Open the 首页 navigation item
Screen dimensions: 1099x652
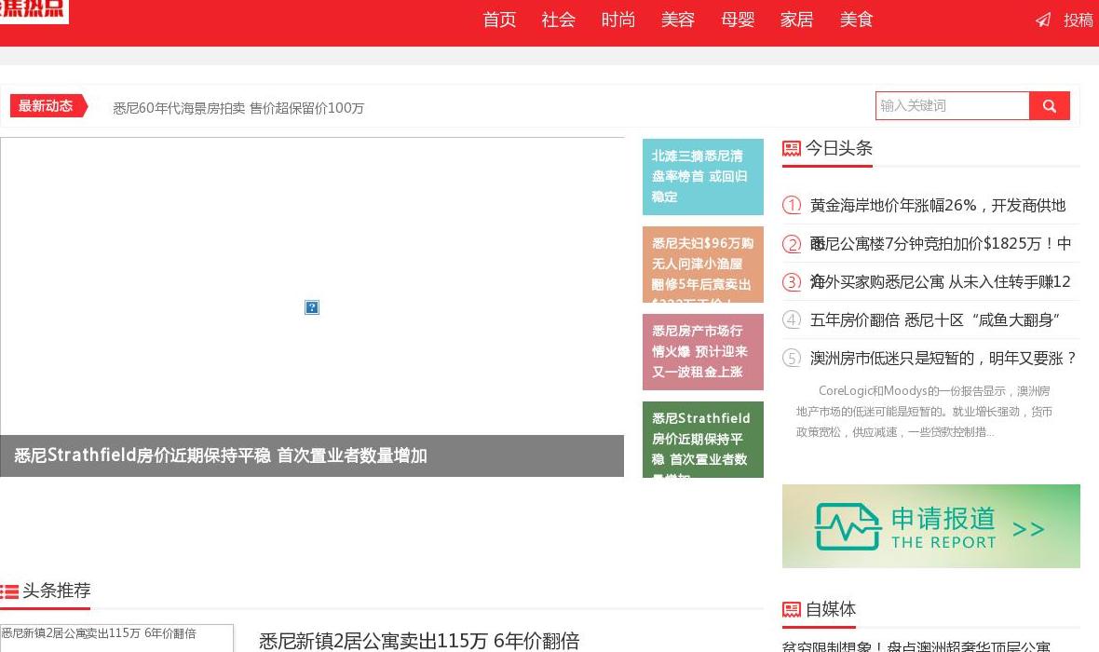[x=499, y=20]
